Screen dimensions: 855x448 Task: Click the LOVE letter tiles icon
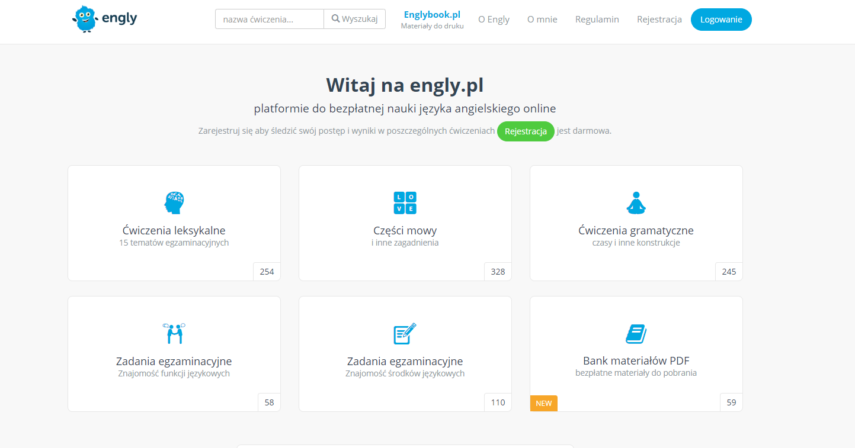[x=405, y=203]
